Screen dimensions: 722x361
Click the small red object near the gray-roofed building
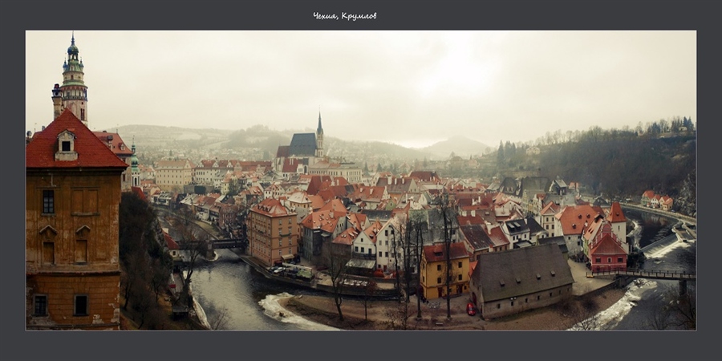click(x=471, y=309)
